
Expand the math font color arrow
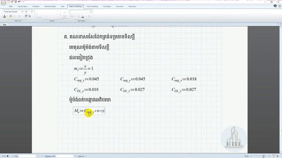pos(7,16)
